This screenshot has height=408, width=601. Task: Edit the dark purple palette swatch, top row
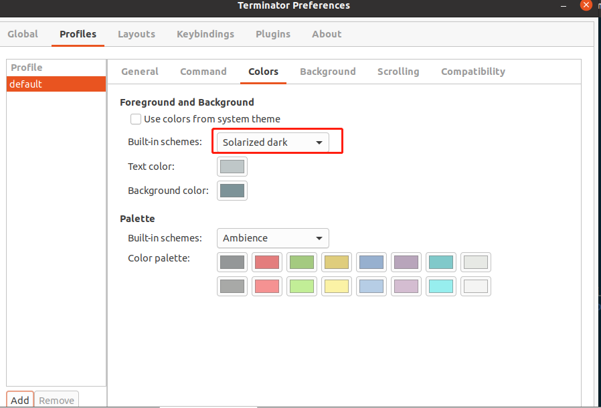tap(406, 262)
